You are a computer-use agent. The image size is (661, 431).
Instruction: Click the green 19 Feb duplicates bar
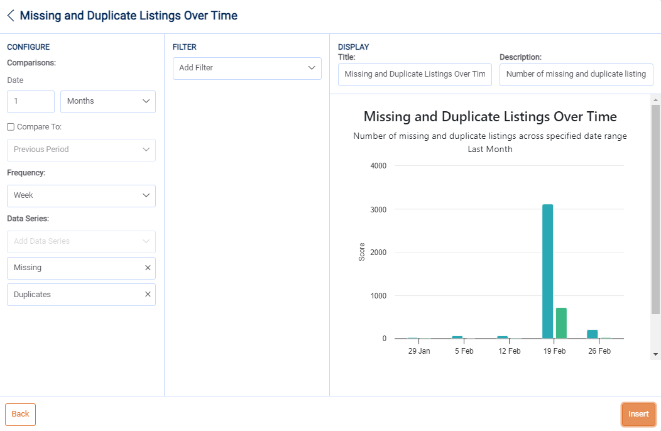(561, 323)
